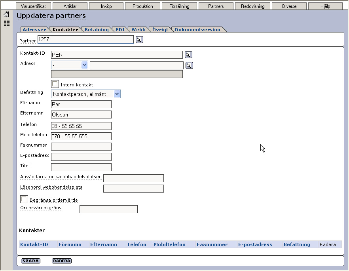Open the Produktion menu

[x=143, y=6]
